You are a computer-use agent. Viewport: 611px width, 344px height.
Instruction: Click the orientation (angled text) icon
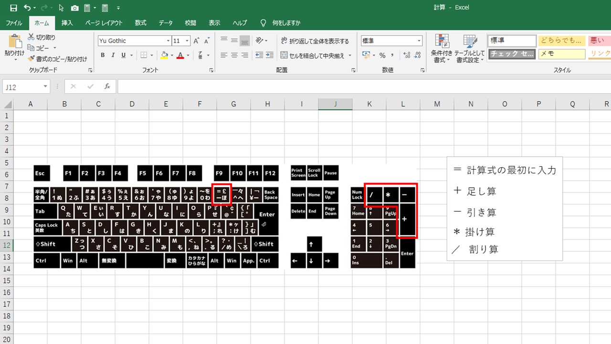coord(259,41)
